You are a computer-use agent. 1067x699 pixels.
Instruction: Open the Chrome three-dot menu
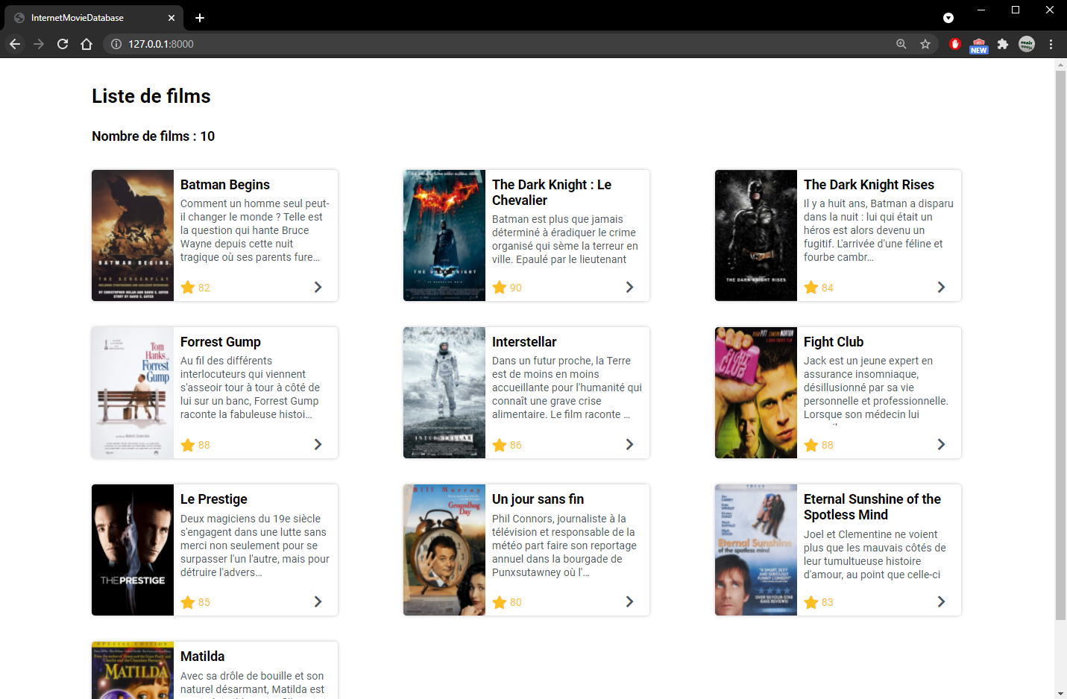pos(1051,44)
